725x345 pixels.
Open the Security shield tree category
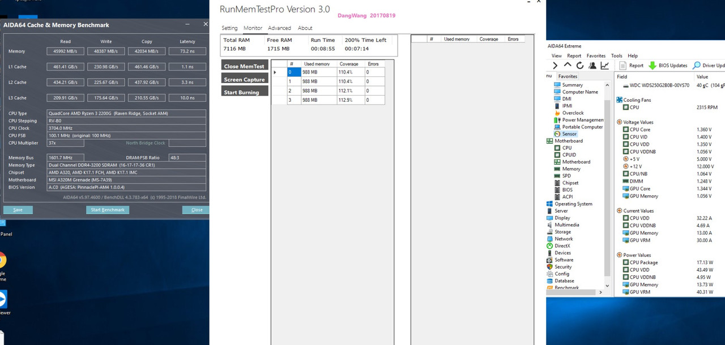pos(559,267)
